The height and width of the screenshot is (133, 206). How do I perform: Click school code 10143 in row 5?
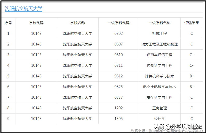tap(36, 76)
